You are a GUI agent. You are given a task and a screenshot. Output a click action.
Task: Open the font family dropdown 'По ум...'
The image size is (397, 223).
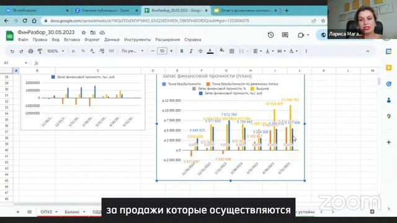coord(132,51)
